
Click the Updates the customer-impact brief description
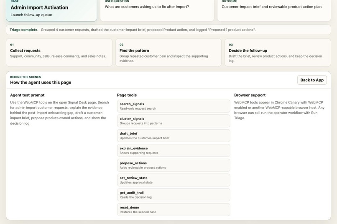(144, 138)
